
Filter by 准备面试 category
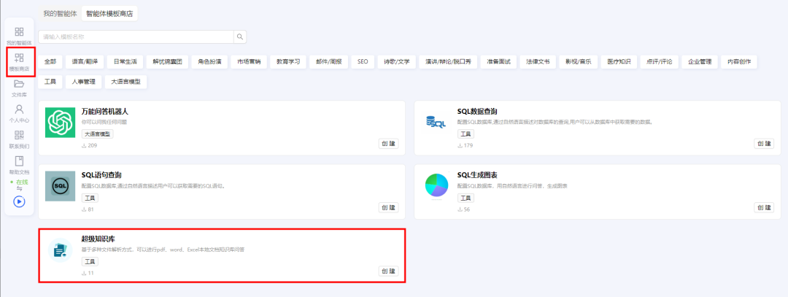click(498, 62)
